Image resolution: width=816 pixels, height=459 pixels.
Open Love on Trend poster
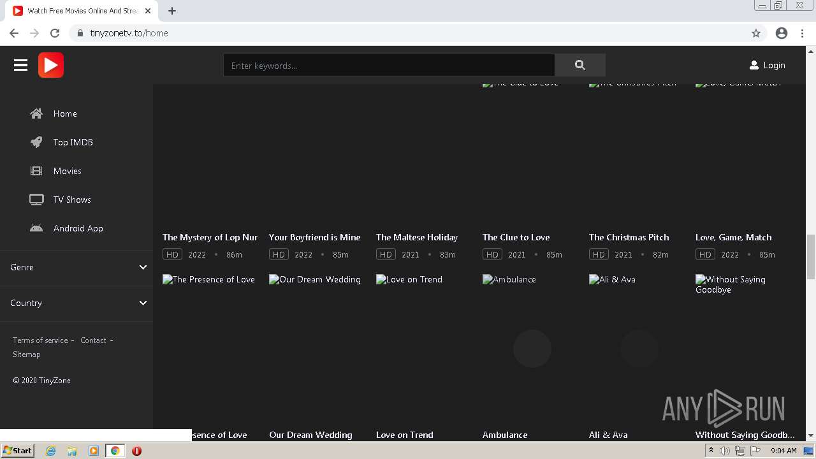click(424, 349)
